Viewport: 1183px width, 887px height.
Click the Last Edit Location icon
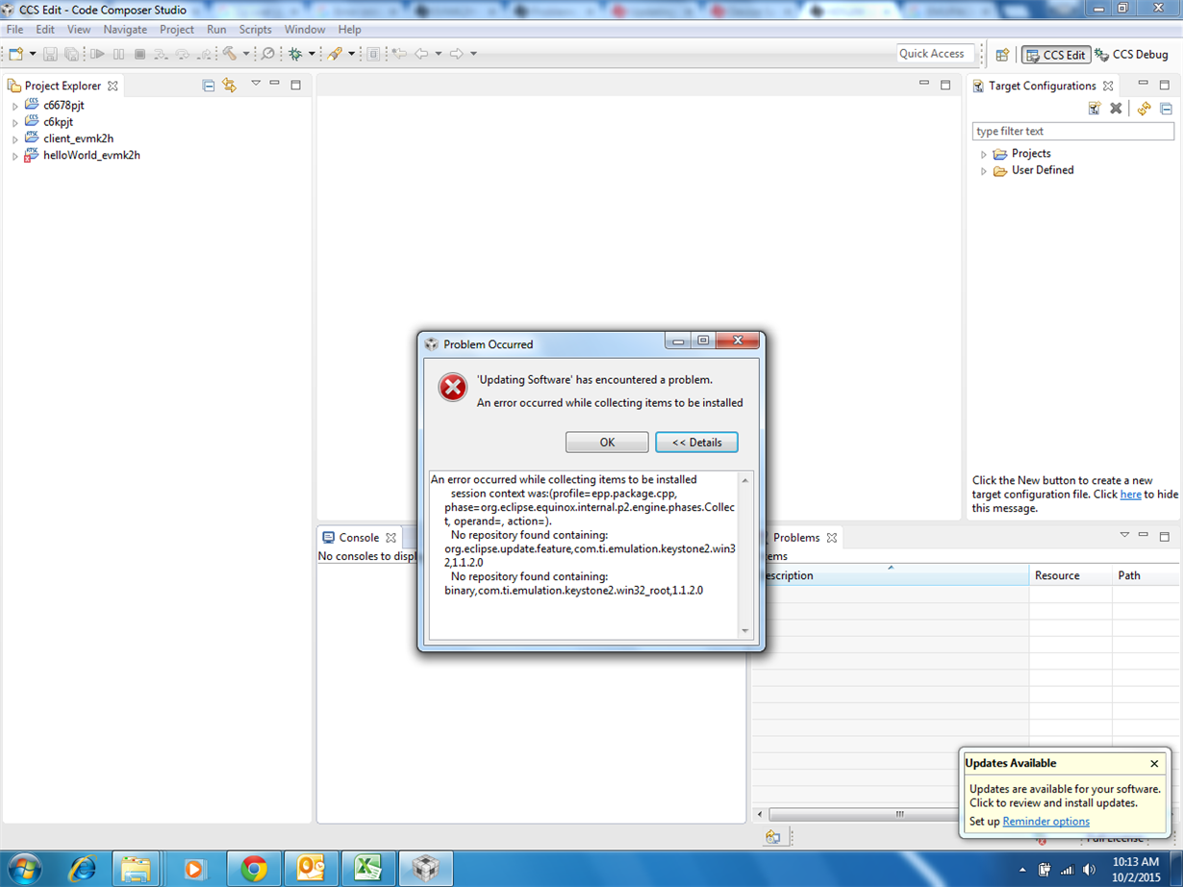click(x=399, y=54)
